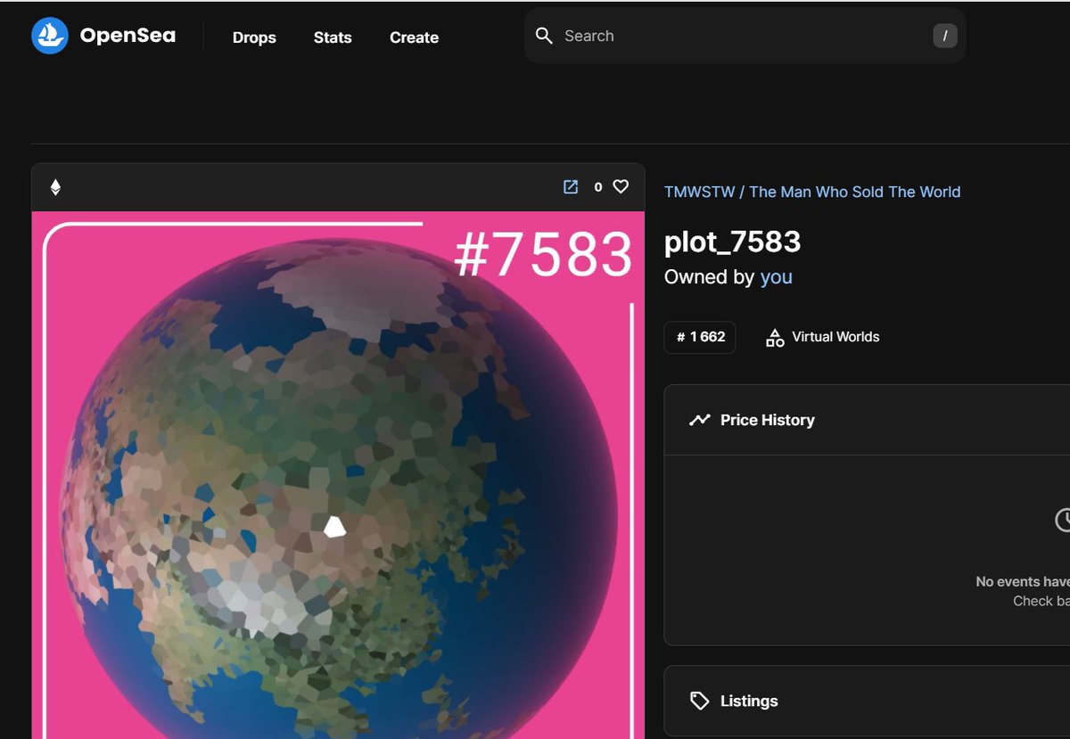
Task: Open the Stats menu
Action: 333,37
